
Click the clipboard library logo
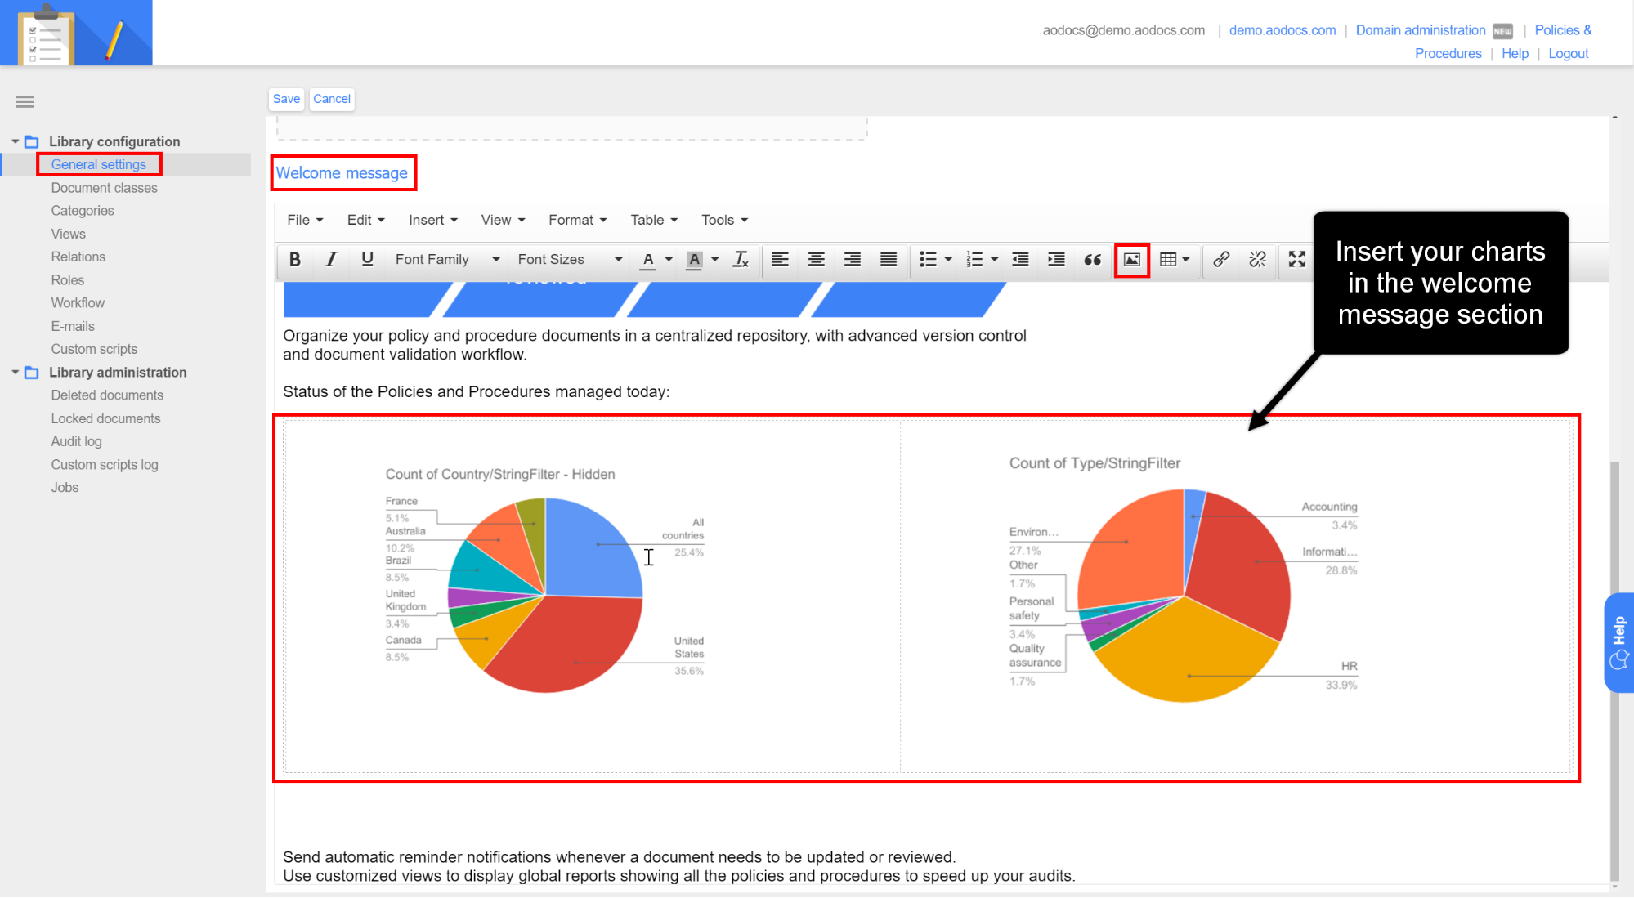point(76,33)
